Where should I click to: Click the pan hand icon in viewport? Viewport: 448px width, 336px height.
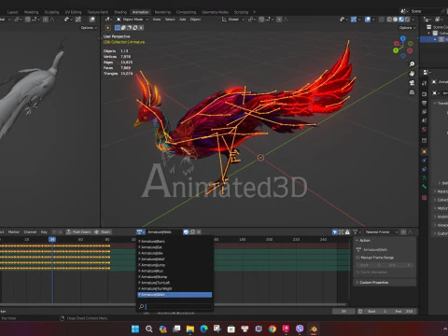point(412,74)
